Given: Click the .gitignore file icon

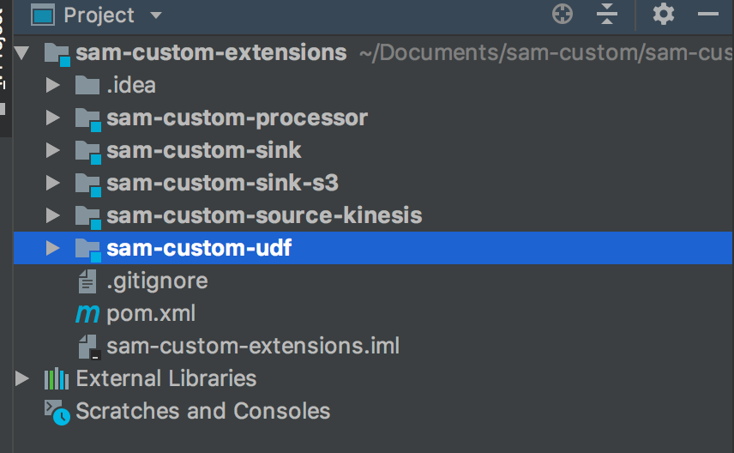Looking at the screenshot, I should click(x=87, y=281).
